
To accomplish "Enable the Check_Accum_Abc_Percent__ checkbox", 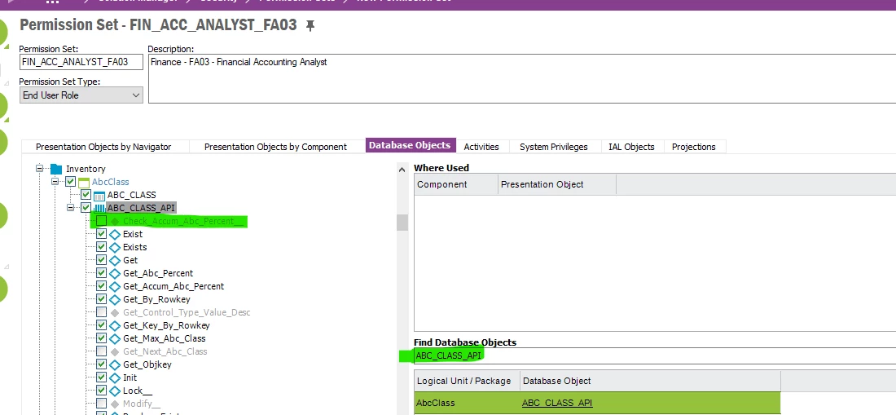I will tap(101, 221).
